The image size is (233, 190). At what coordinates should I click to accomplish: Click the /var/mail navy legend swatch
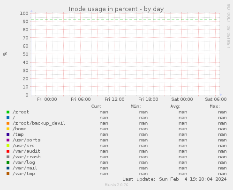coord(8,168)
